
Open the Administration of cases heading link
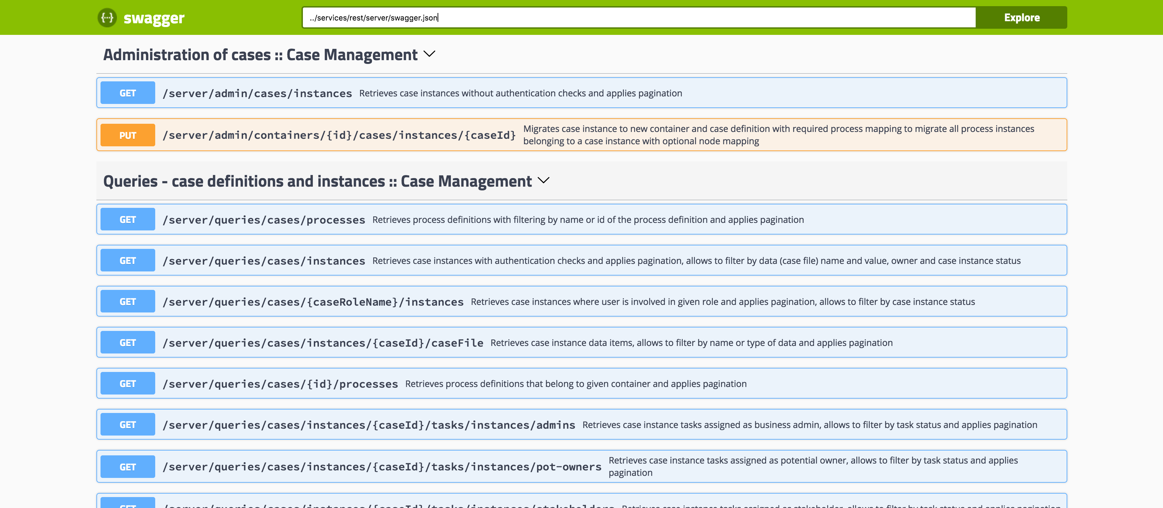tap(260, 55)
